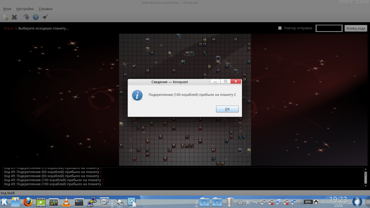
Task: Click the ship count input field
Action: pyautogui.click(x=329, y=28)
